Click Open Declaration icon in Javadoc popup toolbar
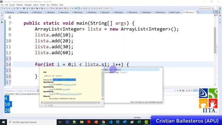Viewport: 222px width, 125px height. point(49,105)
